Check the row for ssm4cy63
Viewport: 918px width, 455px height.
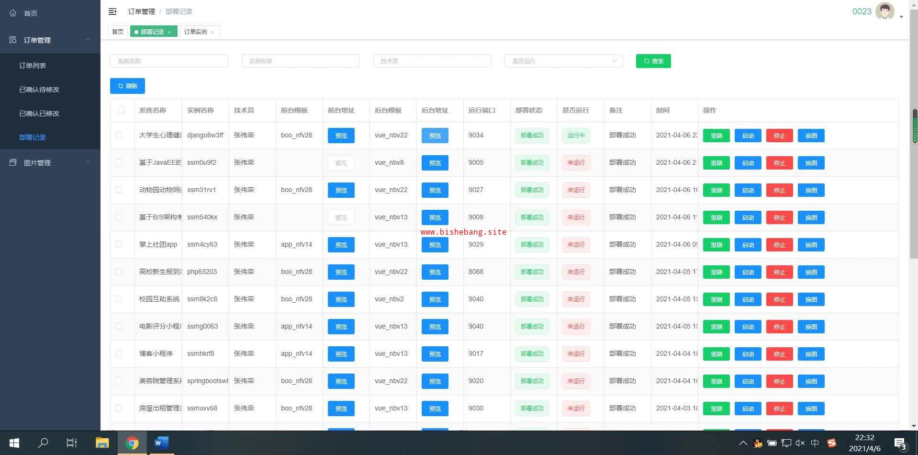119,244
